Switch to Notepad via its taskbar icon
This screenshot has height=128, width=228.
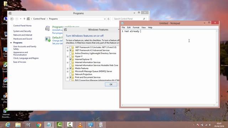point(49,125)
